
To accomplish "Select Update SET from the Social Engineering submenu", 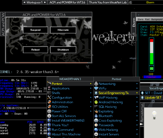I will 153,98.
